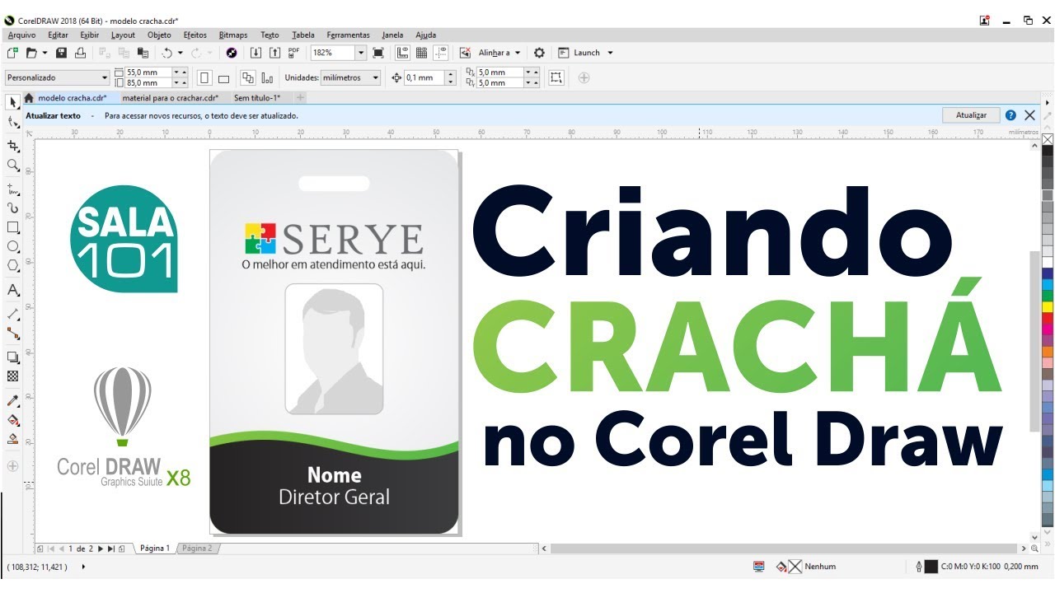Select the Pick tool
The image size is (1055, 593).
[12, 102]
